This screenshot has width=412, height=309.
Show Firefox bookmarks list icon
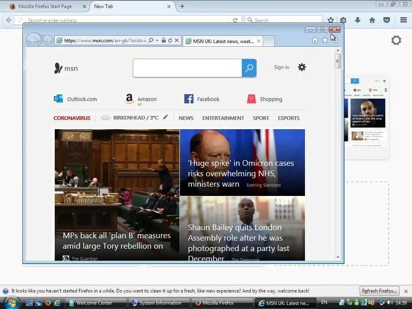point(343,20)
